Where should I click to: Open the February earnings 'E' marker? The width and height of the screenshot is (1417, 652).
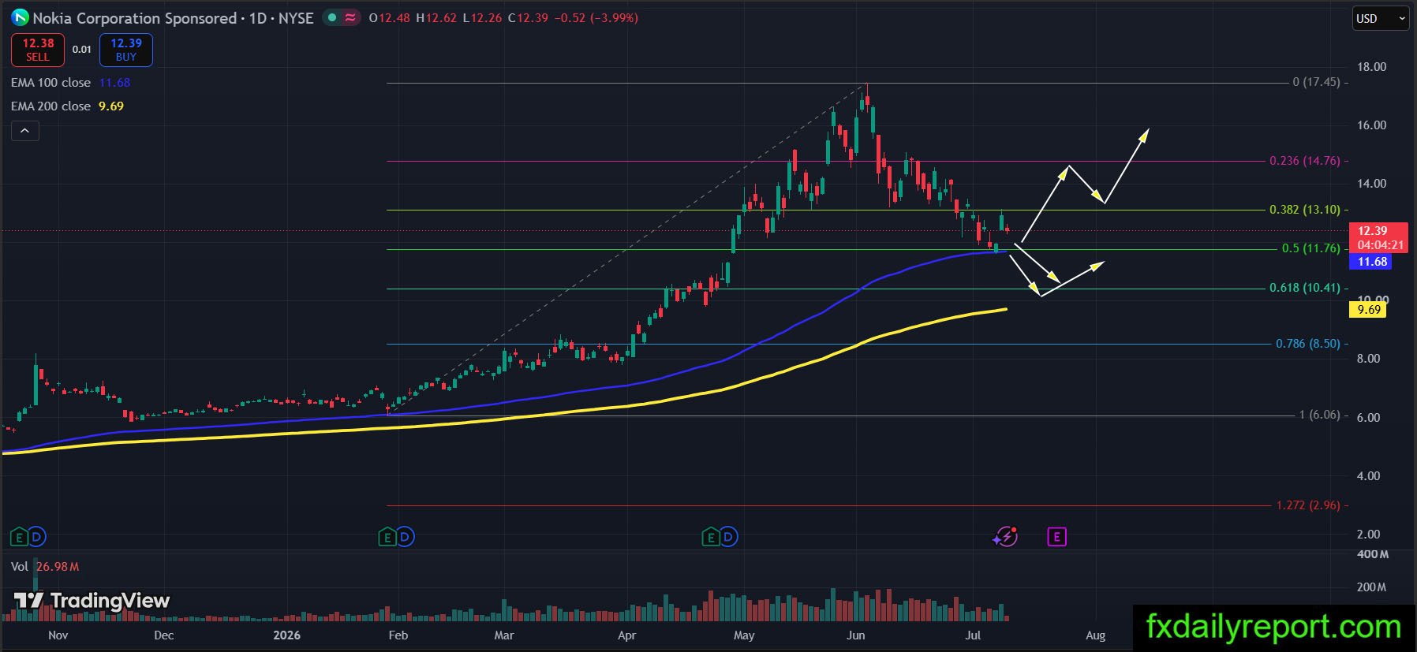coord(387,538)
